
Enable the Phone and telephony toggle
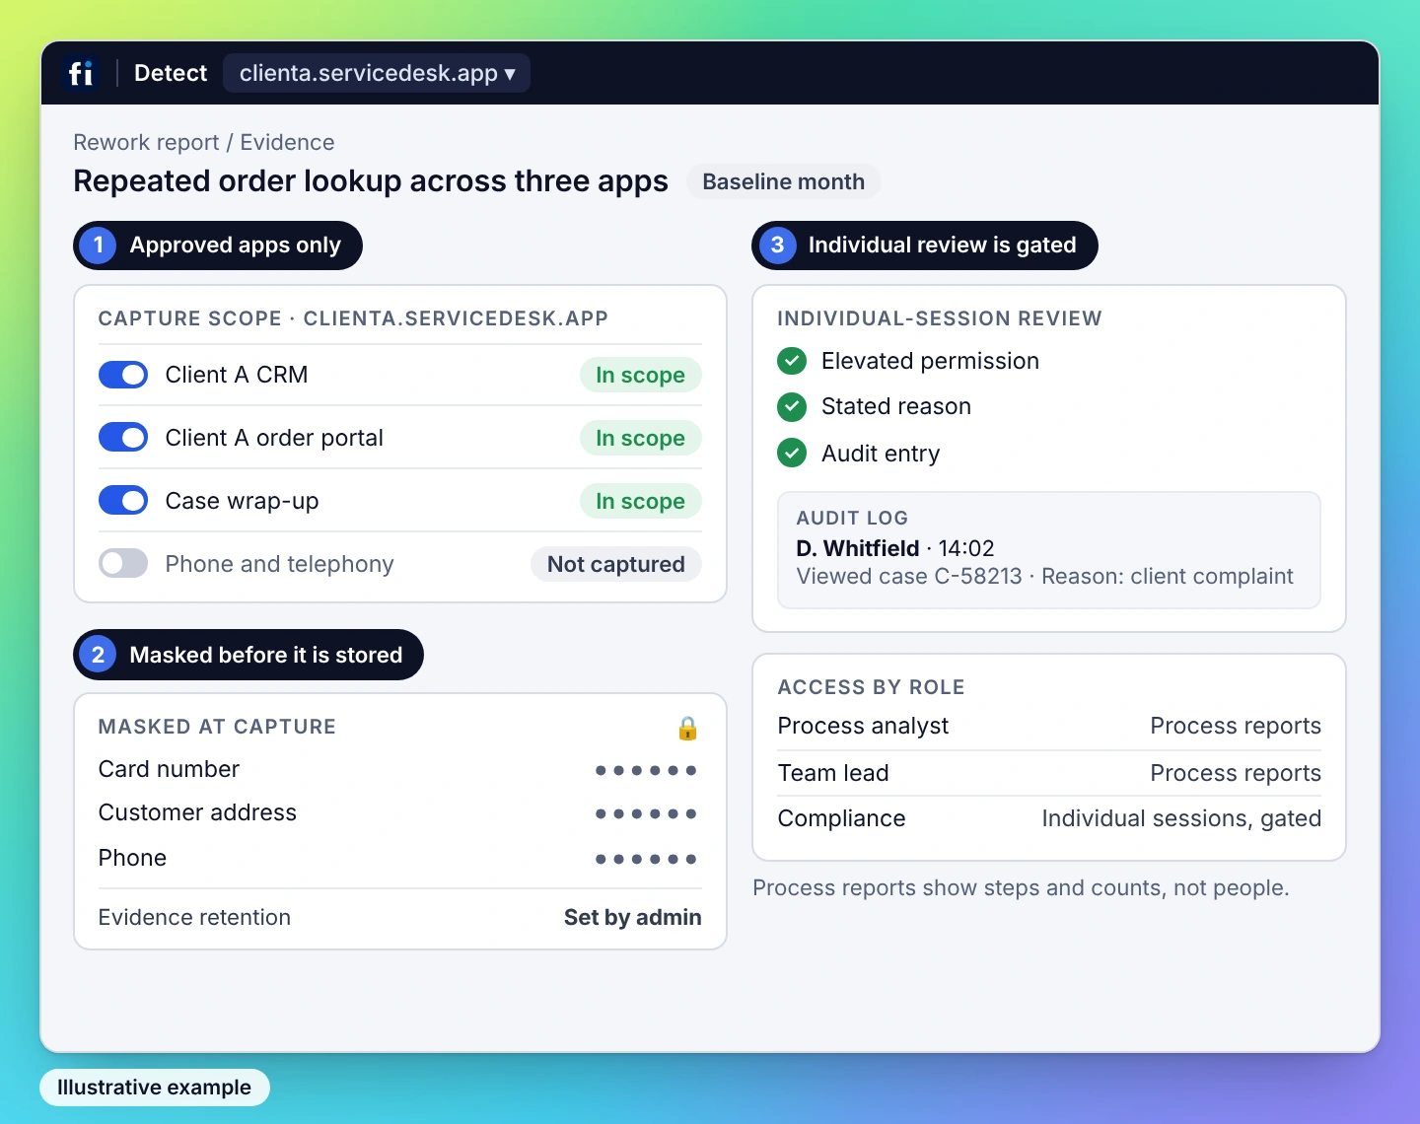pyautogui.click(x=123, y=564)
